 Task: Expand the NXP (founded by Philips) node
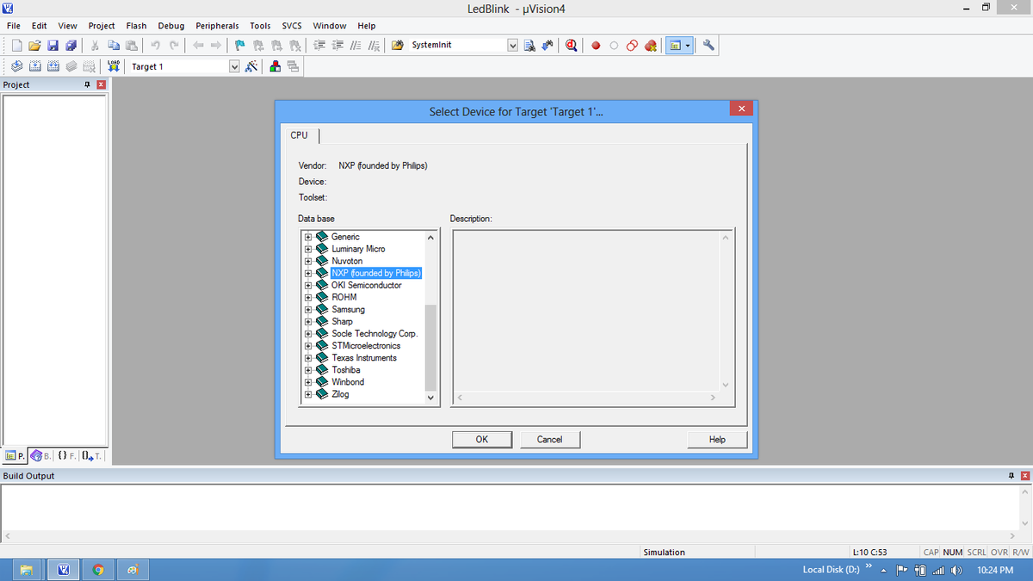coord(307,273)
